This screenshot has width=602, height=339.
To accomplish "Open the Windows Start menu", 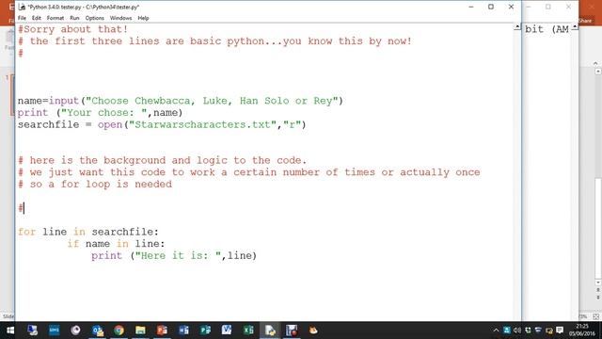I will [x=10, y=331].
